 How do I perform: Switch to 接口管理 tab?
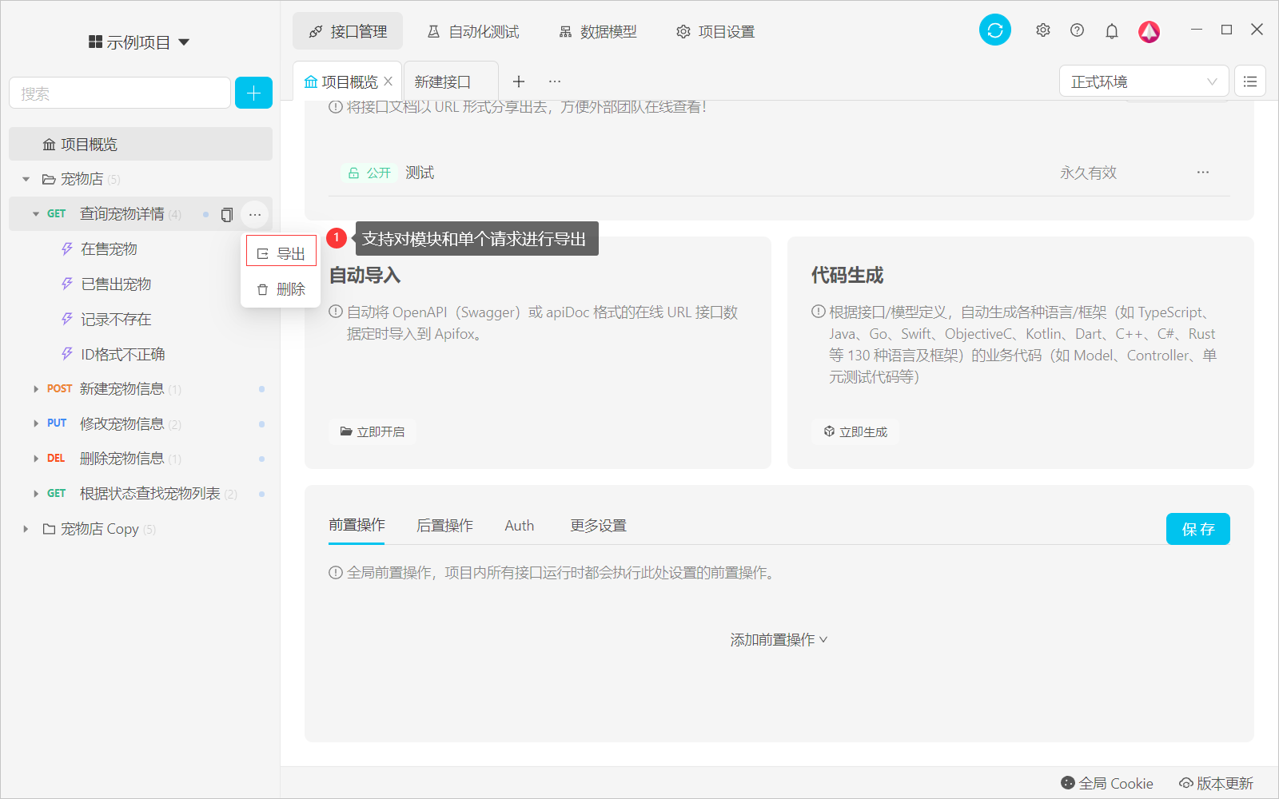(x=348, y=31)
